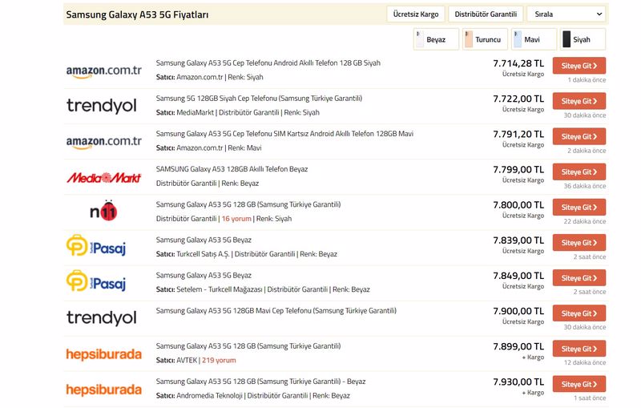Click Siteye Git for 7.791,20 TL offer

click(579, 136)
